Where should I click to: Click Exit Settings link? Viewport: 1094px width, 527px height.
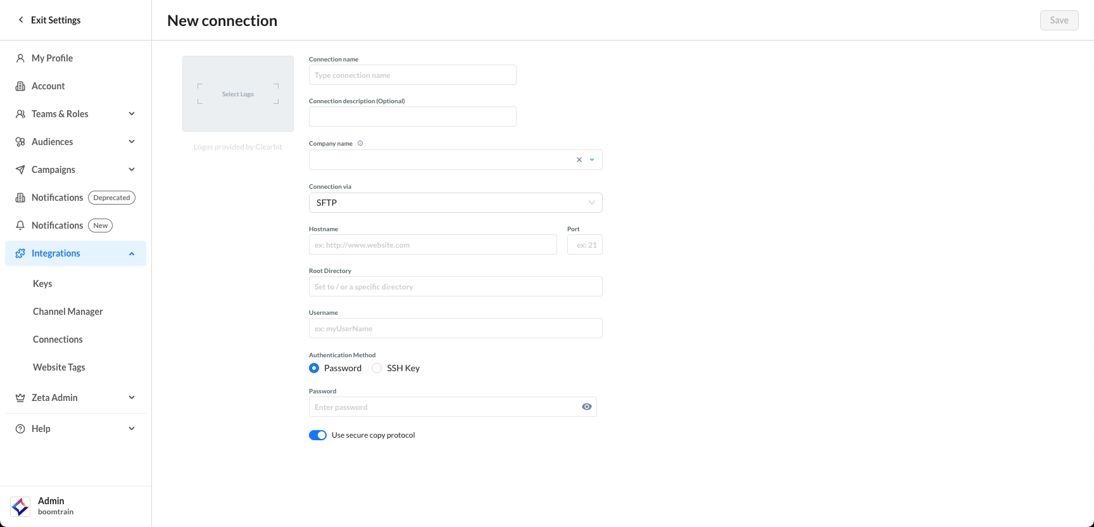pos(49,20)
